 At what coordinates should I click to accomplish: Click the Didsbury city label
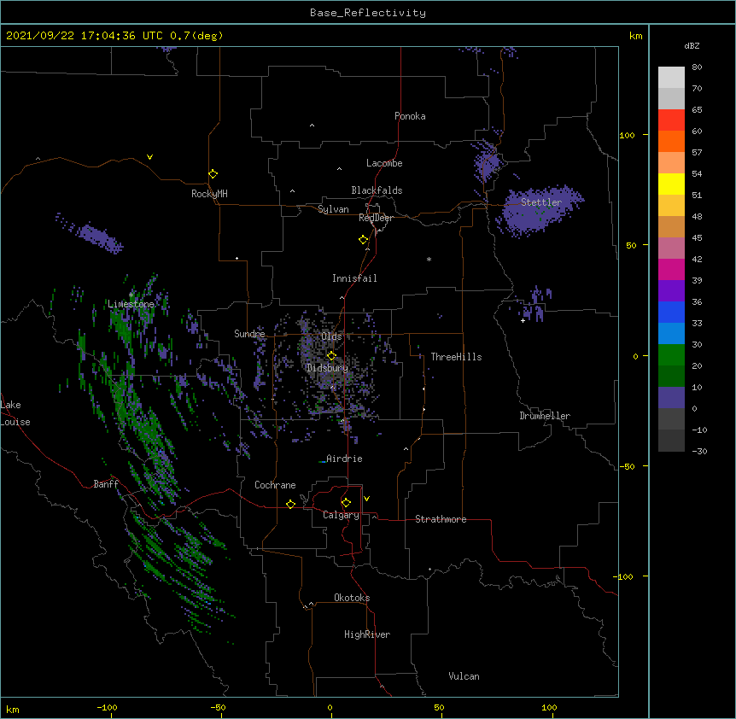(x=328, y=368)
